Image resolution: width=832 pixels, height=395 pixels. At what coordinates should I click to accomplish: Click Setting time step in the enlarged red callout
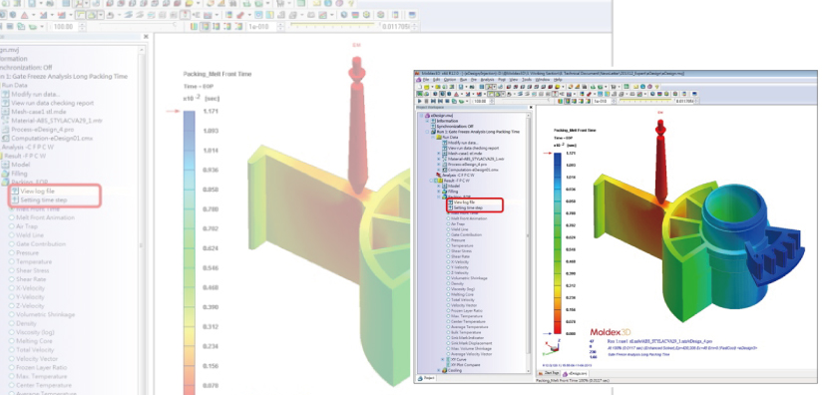[44, 200]
